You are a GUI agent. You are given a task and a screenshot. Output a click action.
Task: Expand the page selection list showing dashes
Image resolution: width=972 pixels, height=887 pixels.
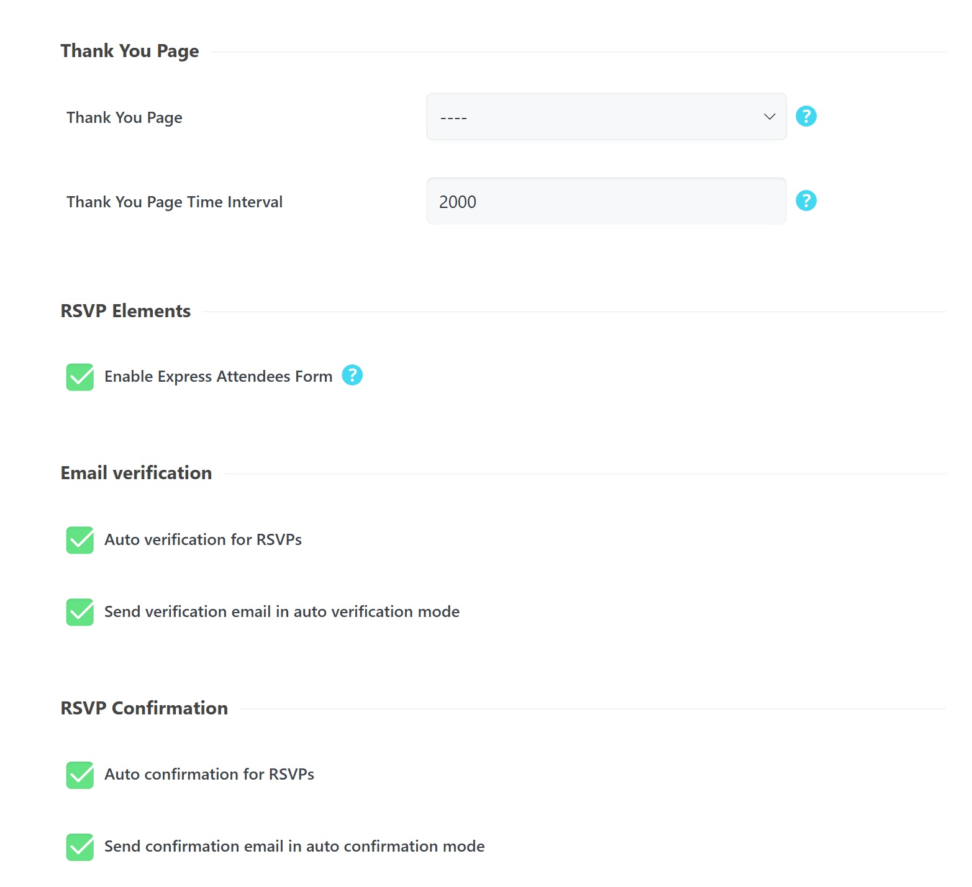tap(606, 116)
